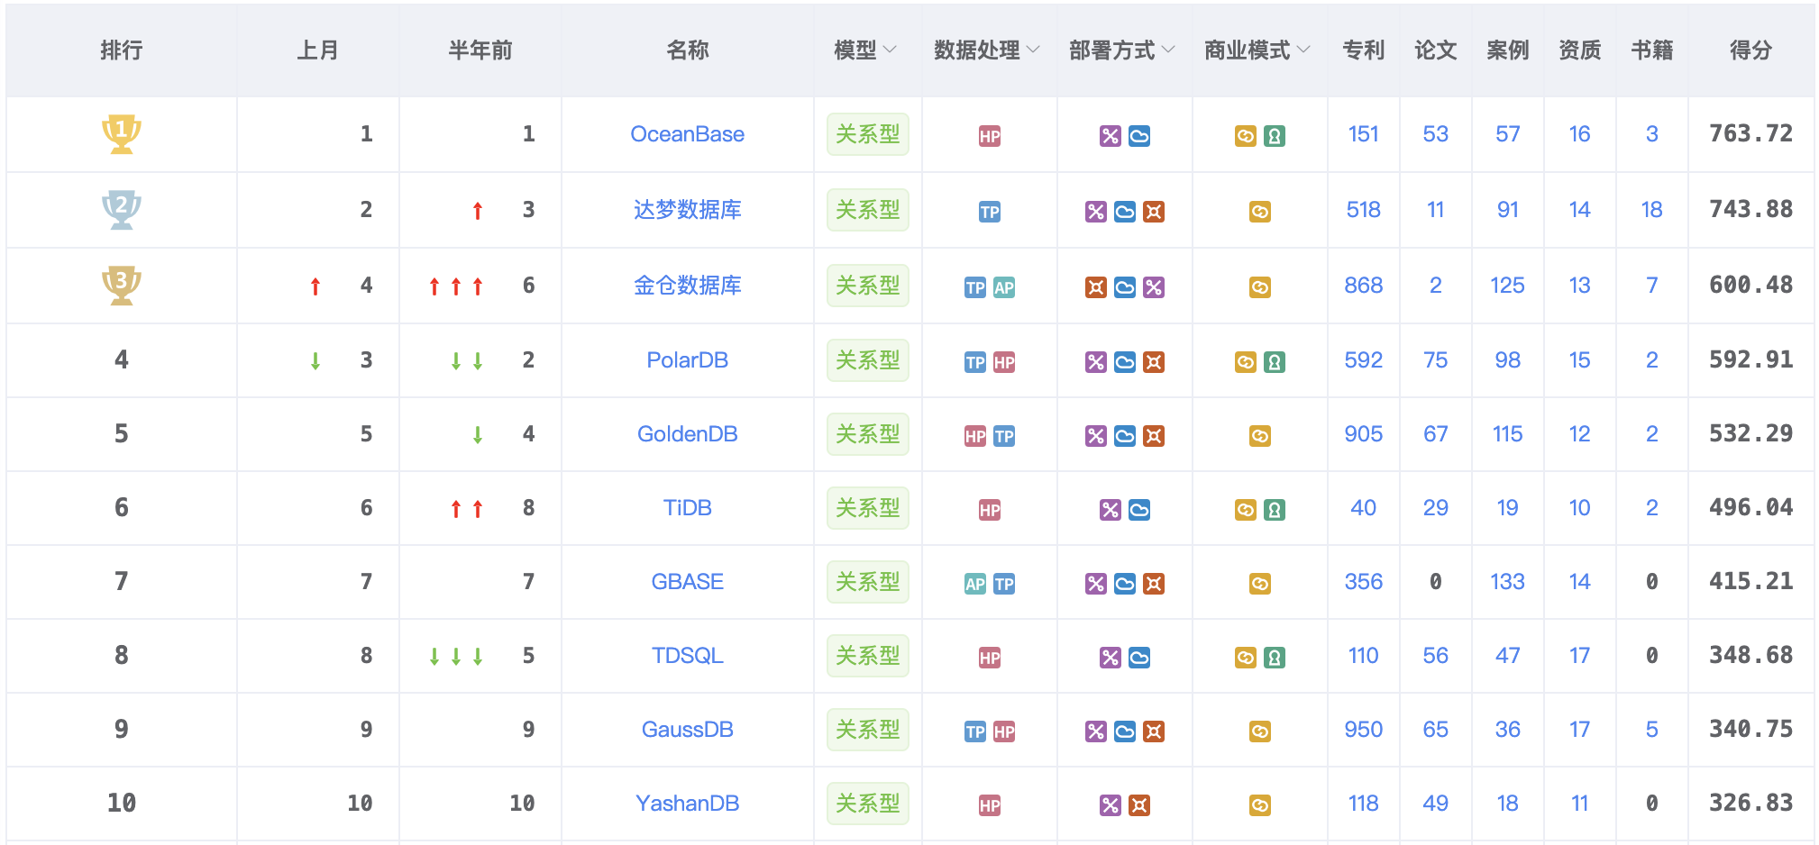1819x845 pixels.
Task: Click the TP badge in 达梦数据库 row
Action: [x=990, y=212]
